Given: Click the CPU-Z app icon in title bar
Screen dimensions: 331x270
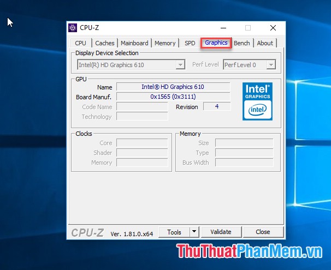Looking at the screenshot, I should (73, 28).
